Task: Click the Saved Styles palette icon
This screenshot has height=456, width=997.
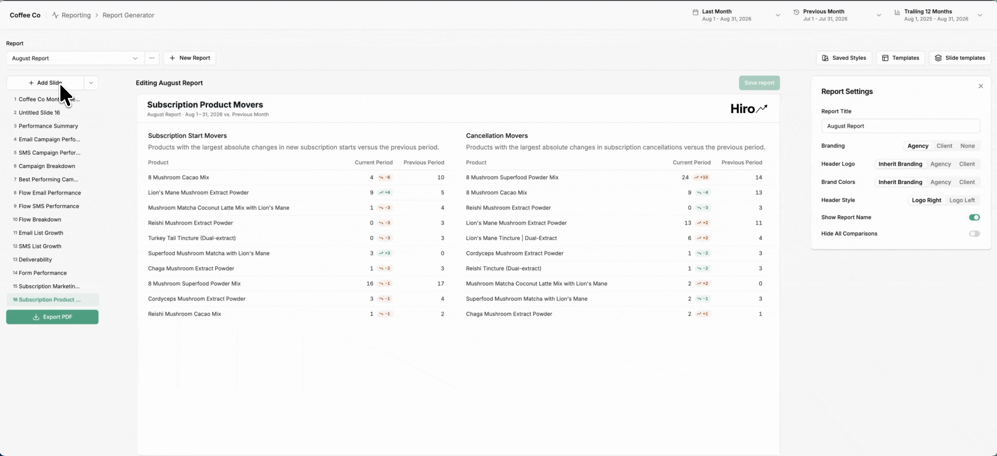Action: pyautogui.click(x=825, y=58)
